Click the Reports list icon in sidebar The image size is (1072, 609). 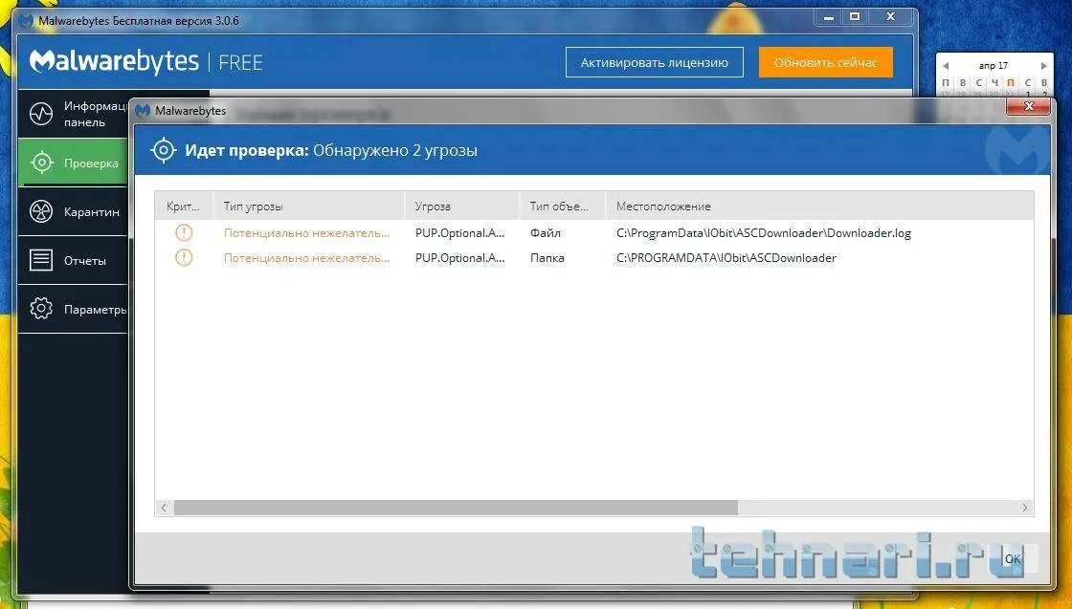coord(41,260)
